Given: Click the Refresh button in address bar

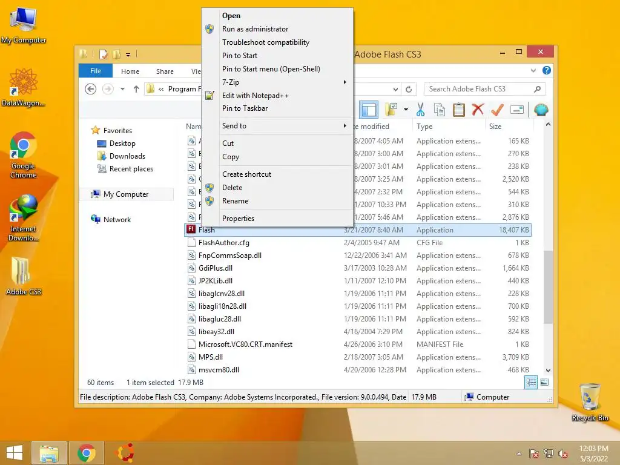Looking at the screenshot, I should (409, 89).
